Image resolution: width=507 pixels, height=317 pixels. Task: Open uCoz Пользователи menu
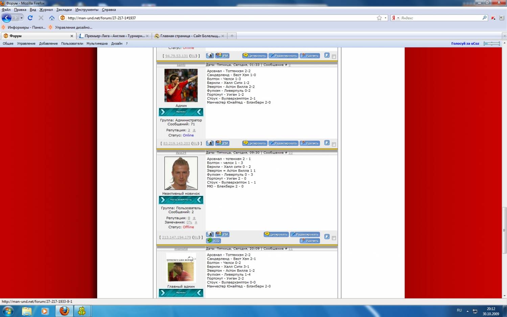tap(72, 43)
